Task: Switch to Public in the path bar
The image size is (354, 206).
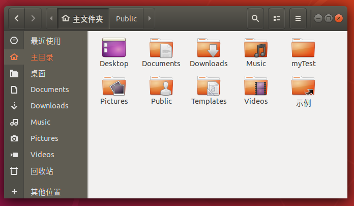Action: [126, 18]
